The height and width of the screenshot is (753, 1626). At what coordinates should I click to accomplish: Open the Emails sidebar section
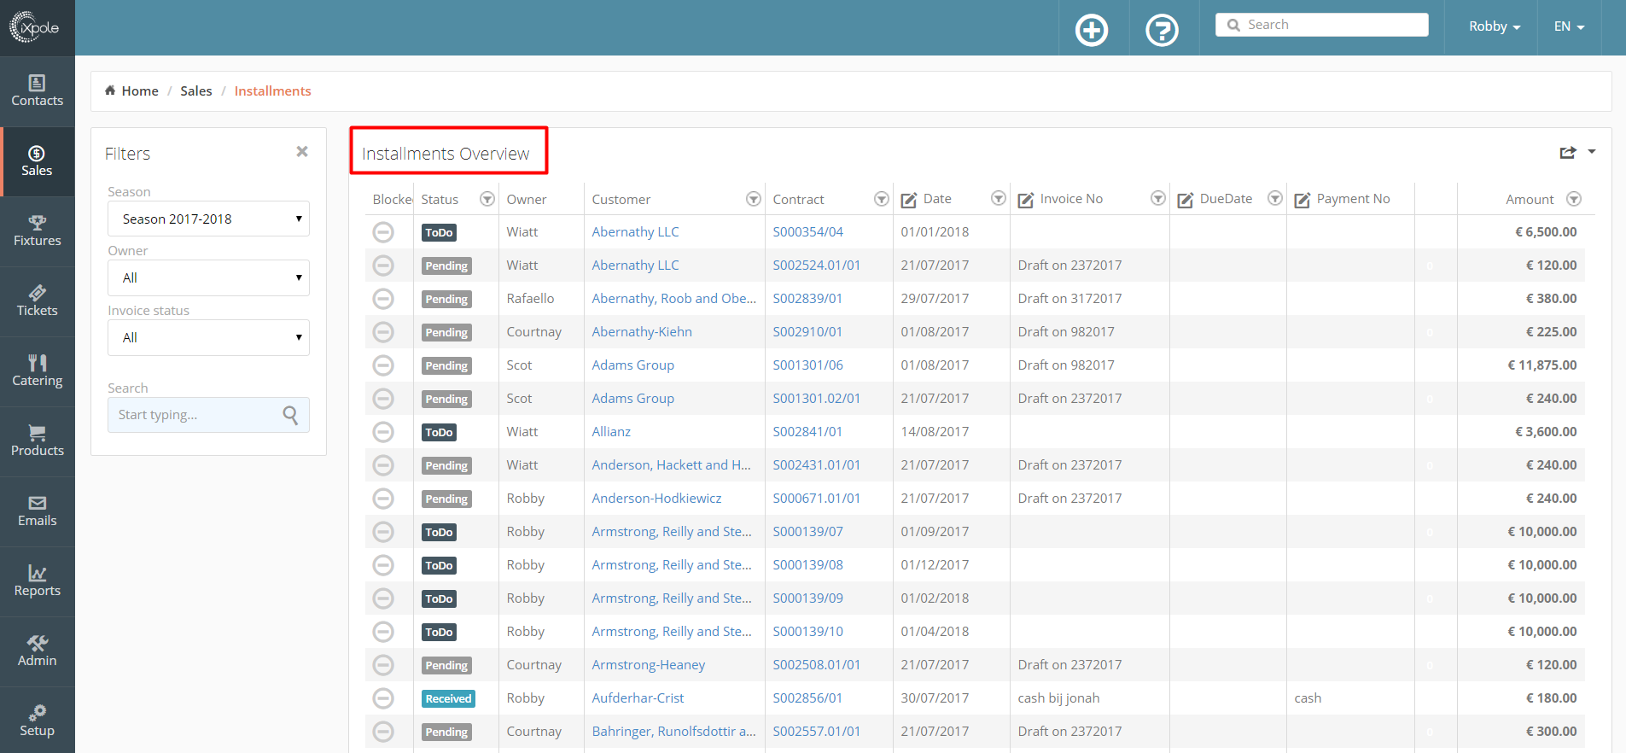pyautogui.click(x=37, y=511)
